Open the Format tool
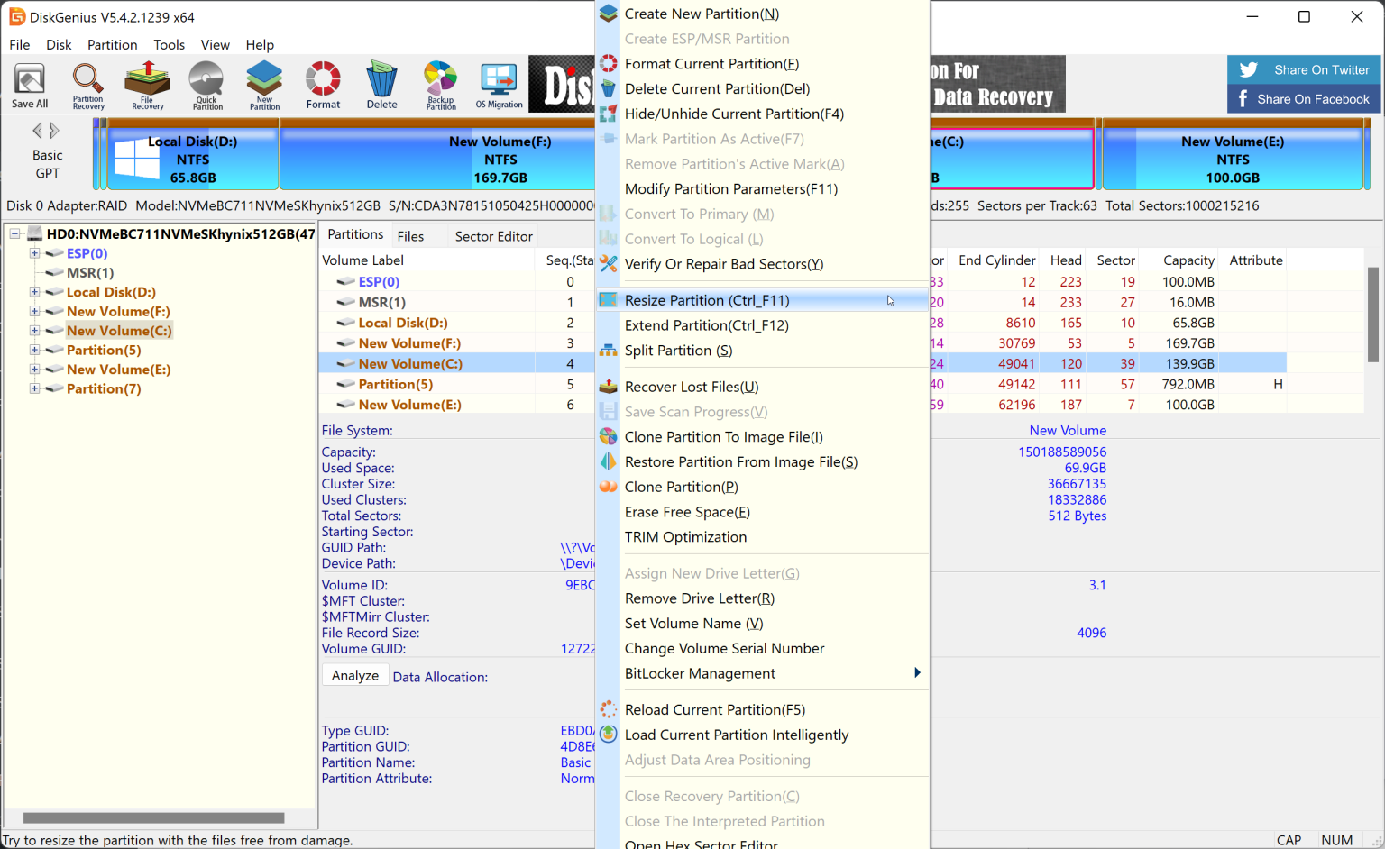 pyautogui.click(x=322, y=84)
